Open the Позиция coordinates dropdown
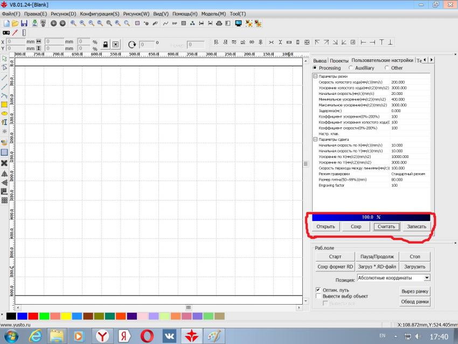The image size is (458, 344). click(x=427, y=278)
